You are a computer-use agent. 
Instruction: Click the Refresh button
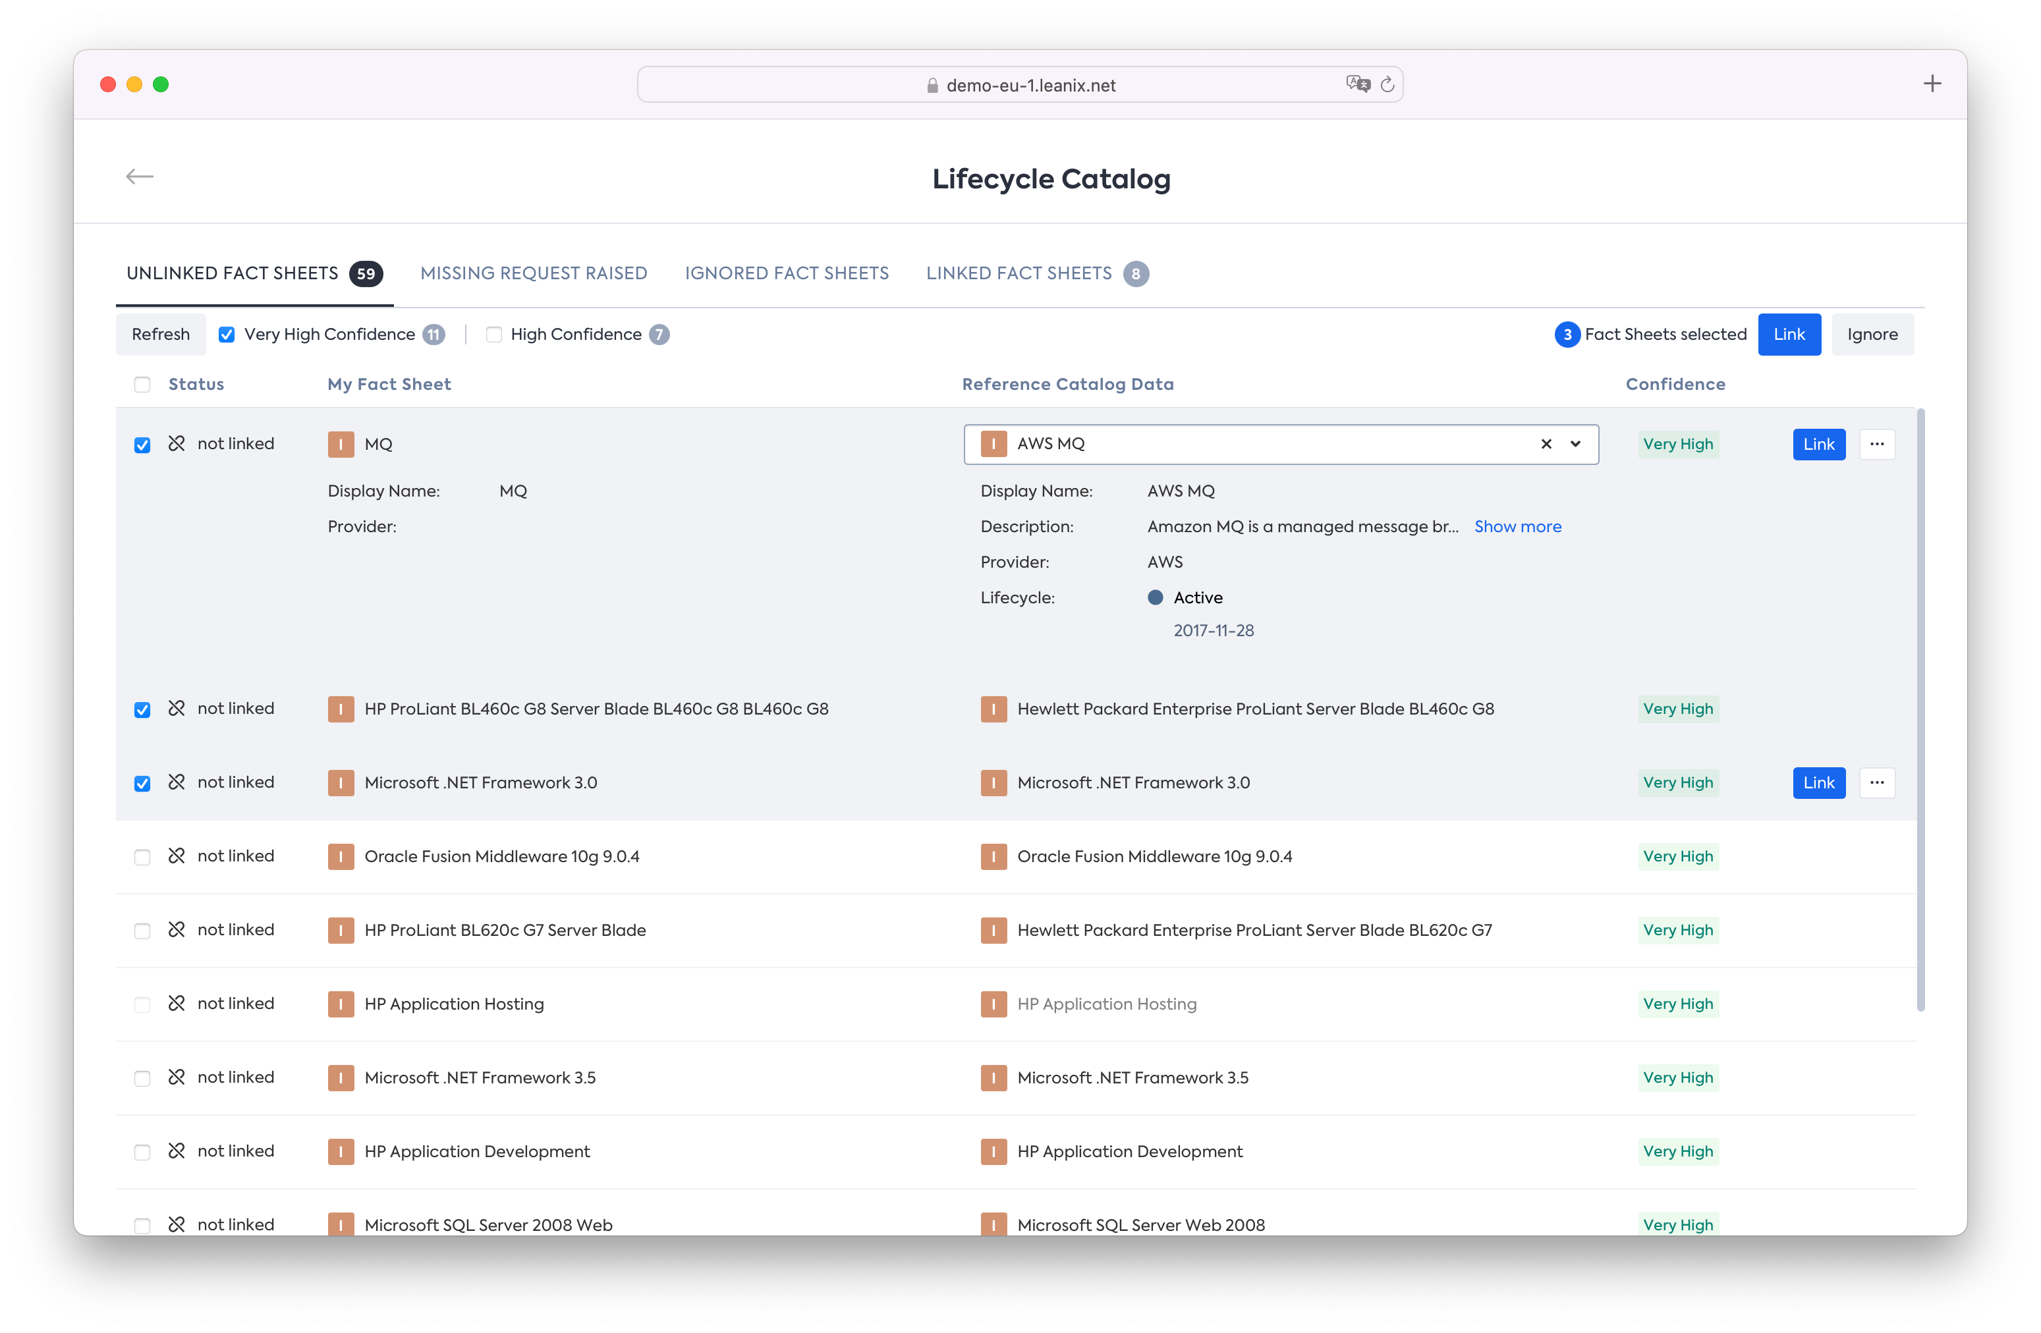point(160,335)
